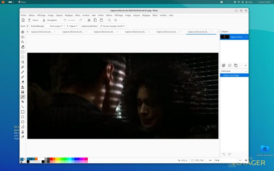Select the Freeform Shape tool
The height and width of the screenshot is (171, 274).
[x=23, y=127]
